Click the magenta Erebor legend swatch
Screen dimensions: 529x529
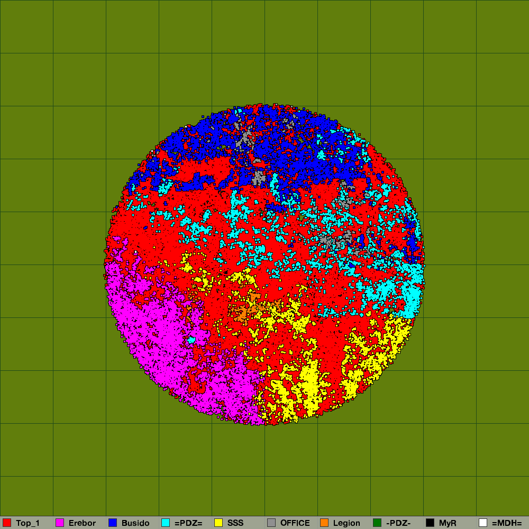pos(60,523)
